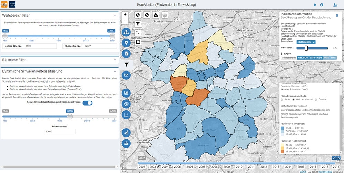
Task: Expand the Räumliche Filter panel
Action: (115, 60)
